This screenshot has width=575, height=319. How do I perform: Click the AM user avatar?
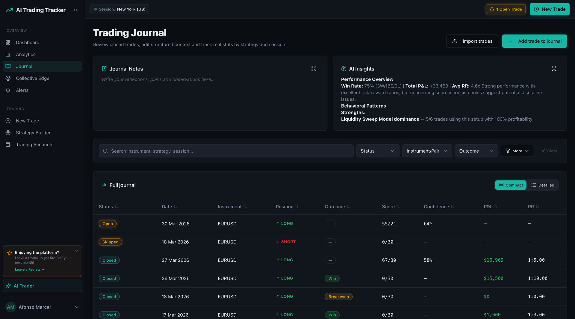pos(11,307)
